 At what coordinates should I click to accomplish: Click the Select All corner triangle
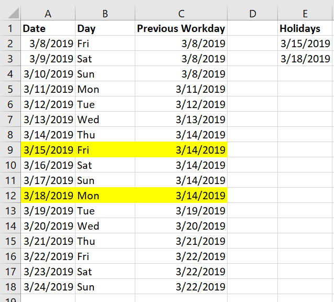pos(14,13)
